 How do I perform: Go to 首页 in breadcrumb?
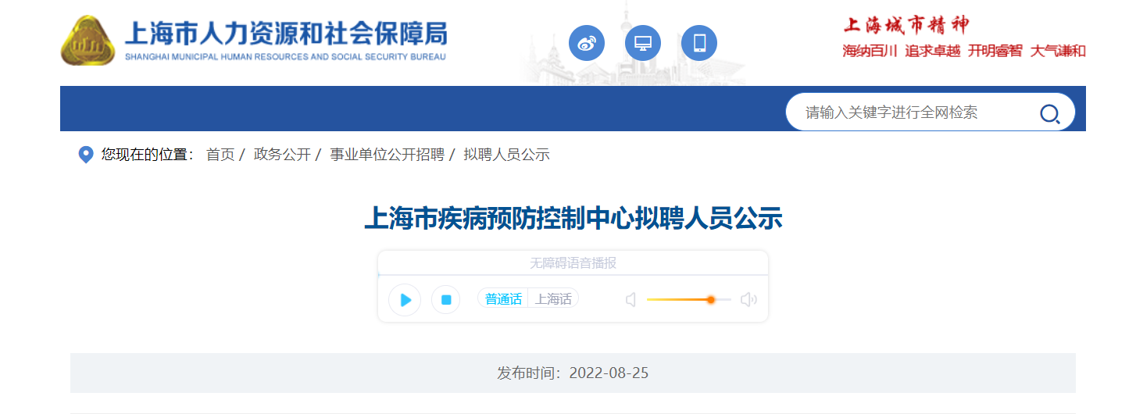(x=220, y=155)
